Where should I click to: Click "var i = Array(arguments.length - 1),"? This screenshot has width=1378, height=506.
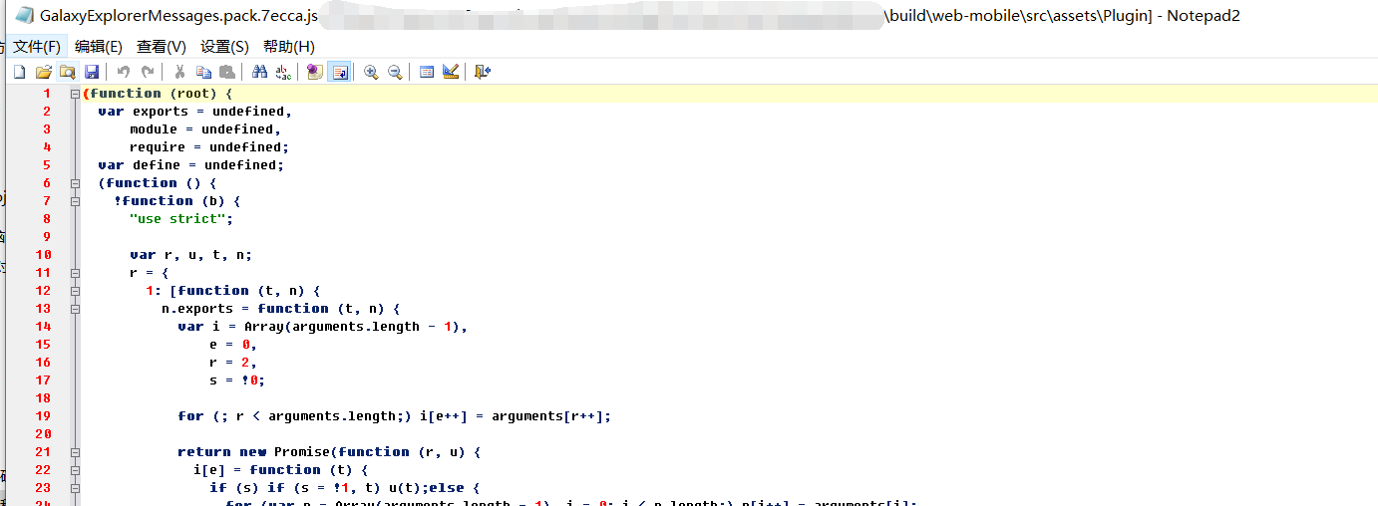322,327
